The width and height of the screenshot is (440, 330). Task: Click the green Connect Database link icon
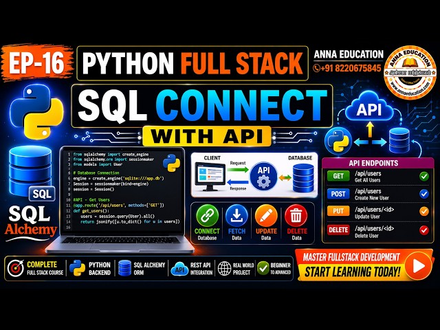tap(207, 216)
